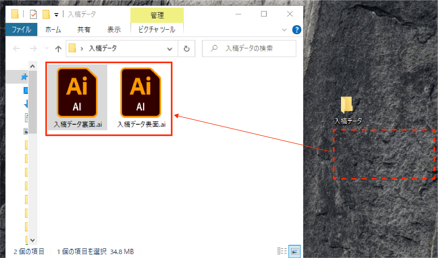Image resolution: width=438 pixels, height=258 pixels.
Task: Click the 1 個の項目を選択 34.8 MB status
Action: click(x=95, y=252)
